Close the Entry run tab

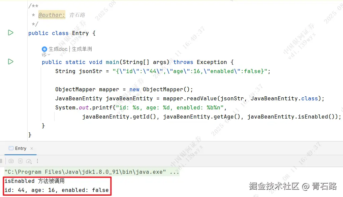(x=32, y=149)
